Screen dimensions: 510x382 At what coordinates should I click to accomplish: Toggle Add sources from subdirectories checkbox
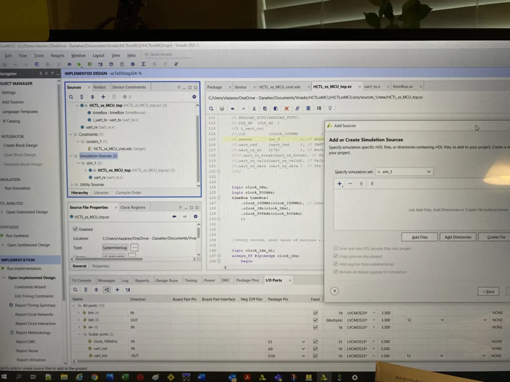point(335,264)
